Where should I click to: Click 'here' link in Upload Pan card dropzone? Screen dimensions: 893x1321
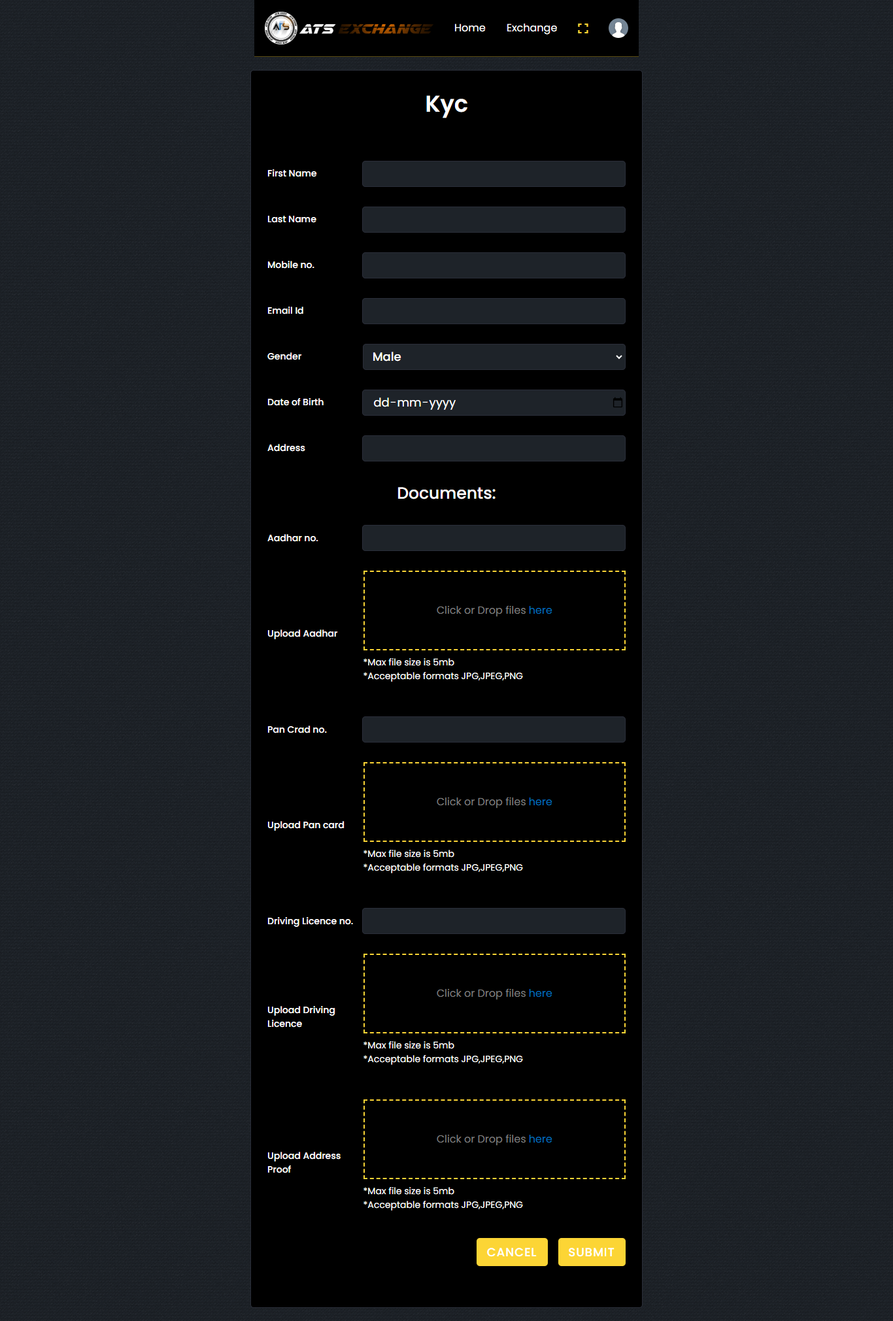point(540,802)
